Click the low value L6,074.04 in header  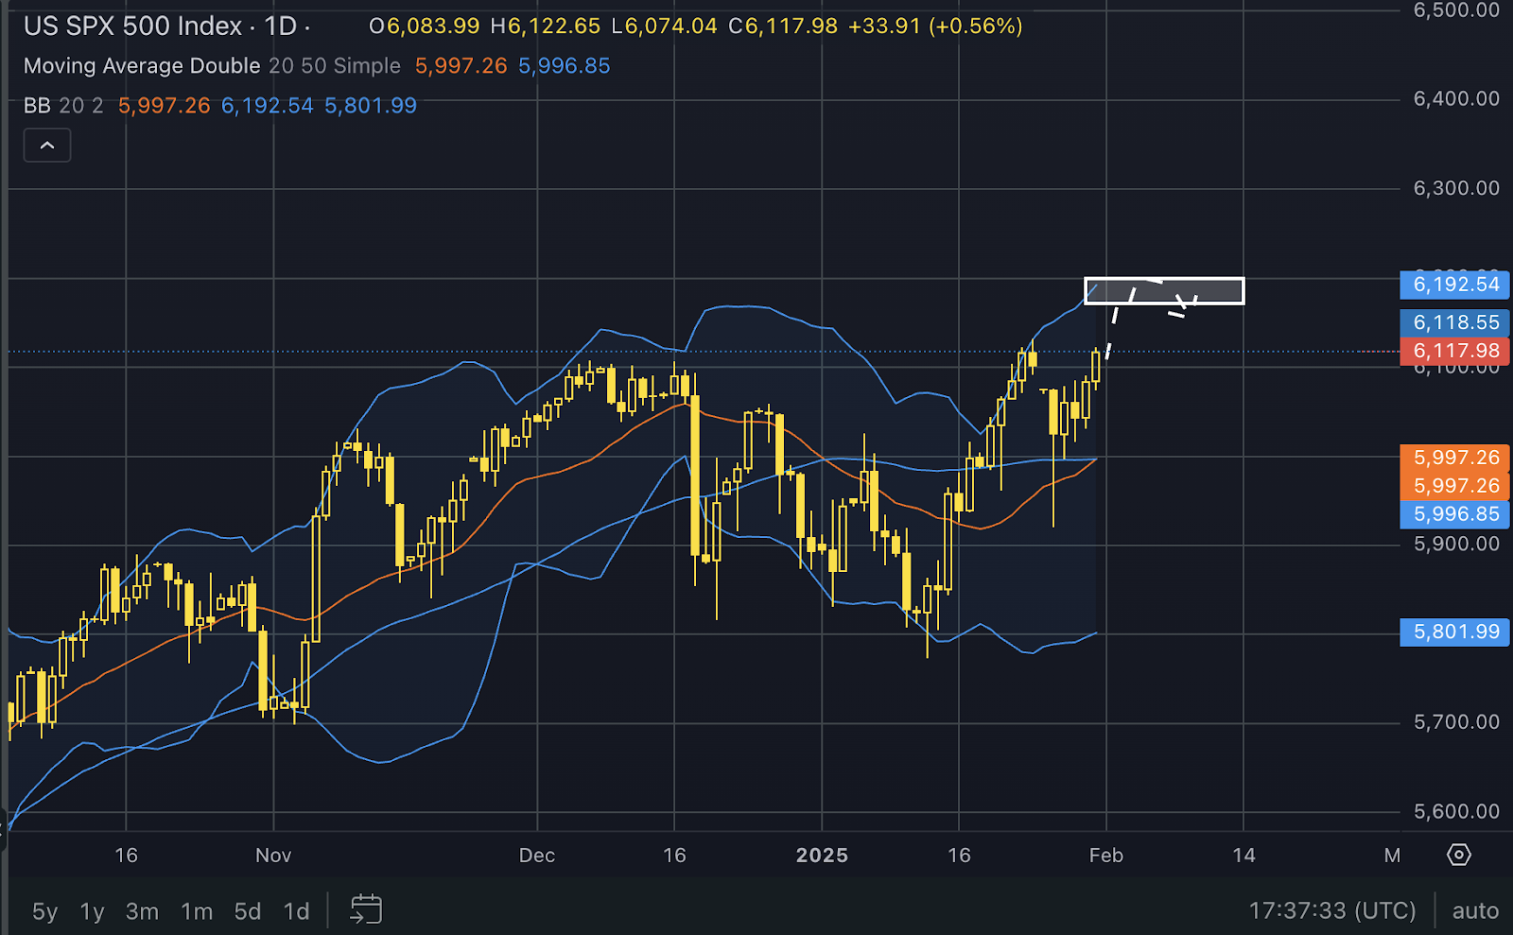[665, 26]
